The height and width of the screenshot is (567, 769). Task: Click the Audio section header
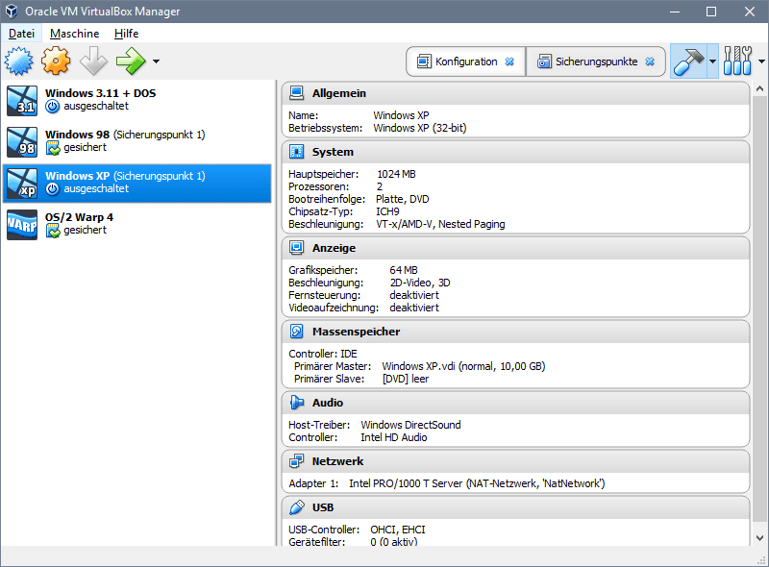tap(515, 403)
